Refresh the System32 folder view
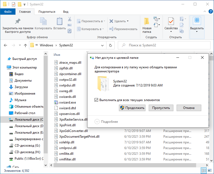This screenshot has width=214, height=174. click(x=111, y=45)
